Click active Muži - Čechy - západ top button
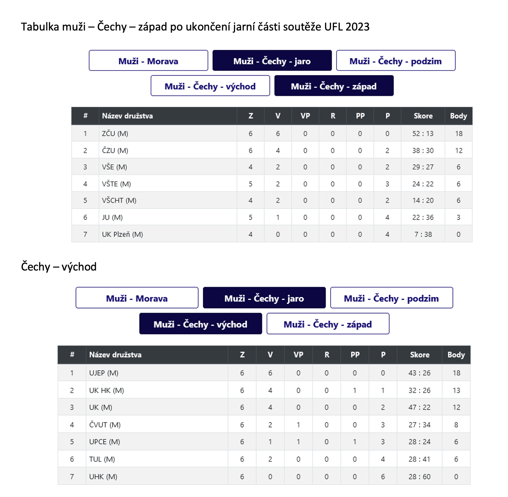Image resolution: width=508 pixels, height=497 pixels. tap(334, 86)
